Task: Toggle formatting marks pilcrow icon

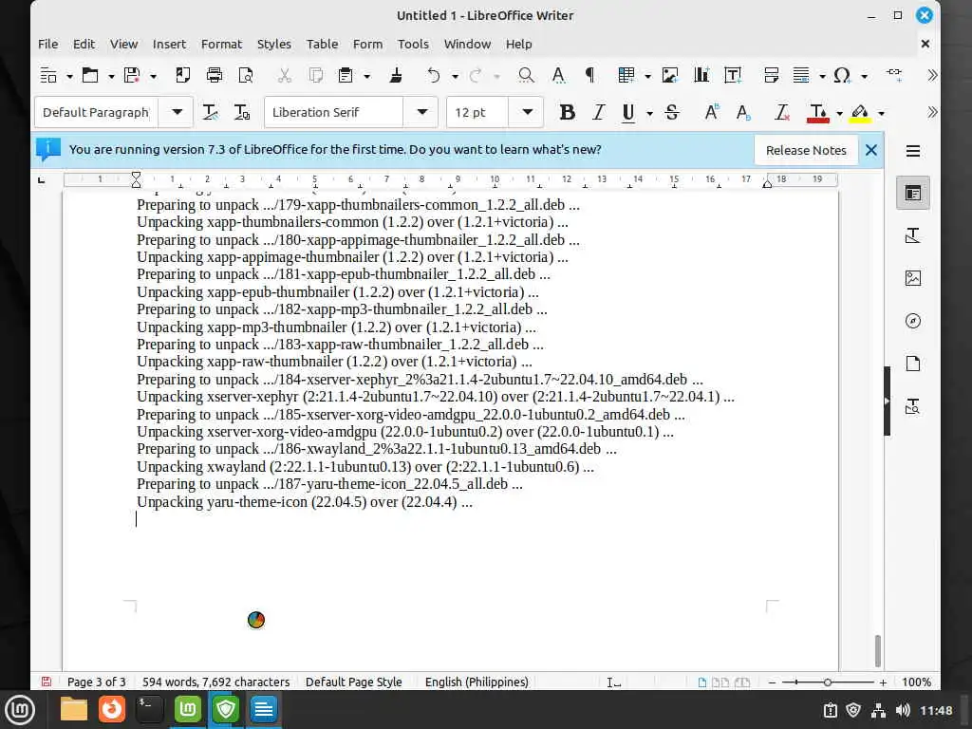Action: coord(590,76)
